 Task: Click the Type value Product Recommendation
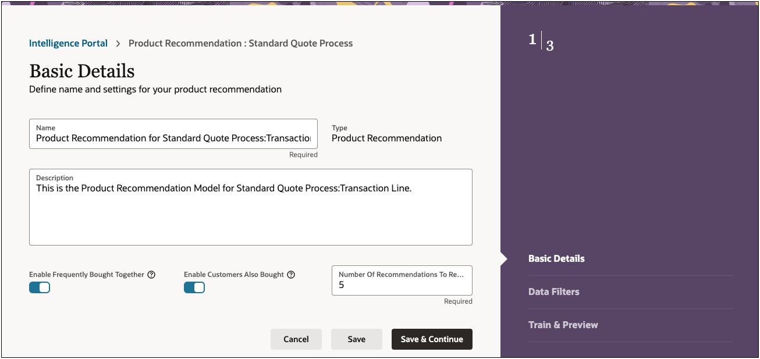coord(386,138)
